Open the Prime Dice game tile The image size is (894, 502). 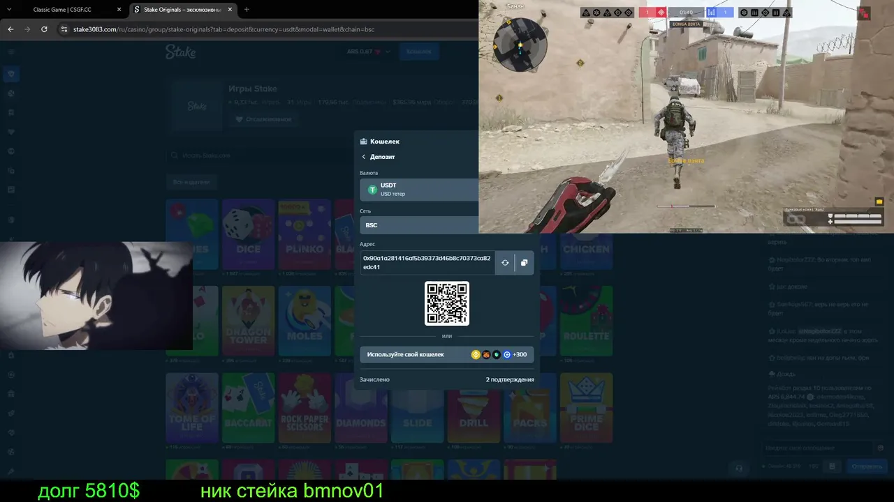click(x=586, y=408)
